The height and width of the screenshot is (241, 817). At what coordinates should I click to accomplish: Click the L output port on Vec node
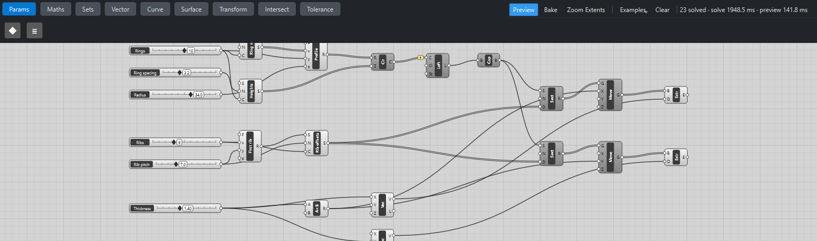click(394, 211)
